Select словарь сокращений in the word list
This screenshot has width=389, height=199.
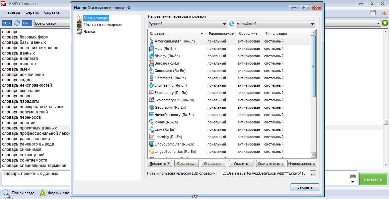[23, 155]
